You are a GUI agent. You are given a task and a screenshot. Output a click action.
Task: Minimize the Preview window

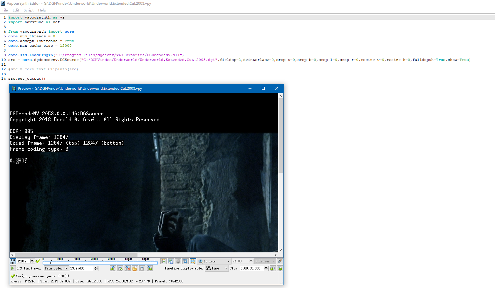point(250,88)
